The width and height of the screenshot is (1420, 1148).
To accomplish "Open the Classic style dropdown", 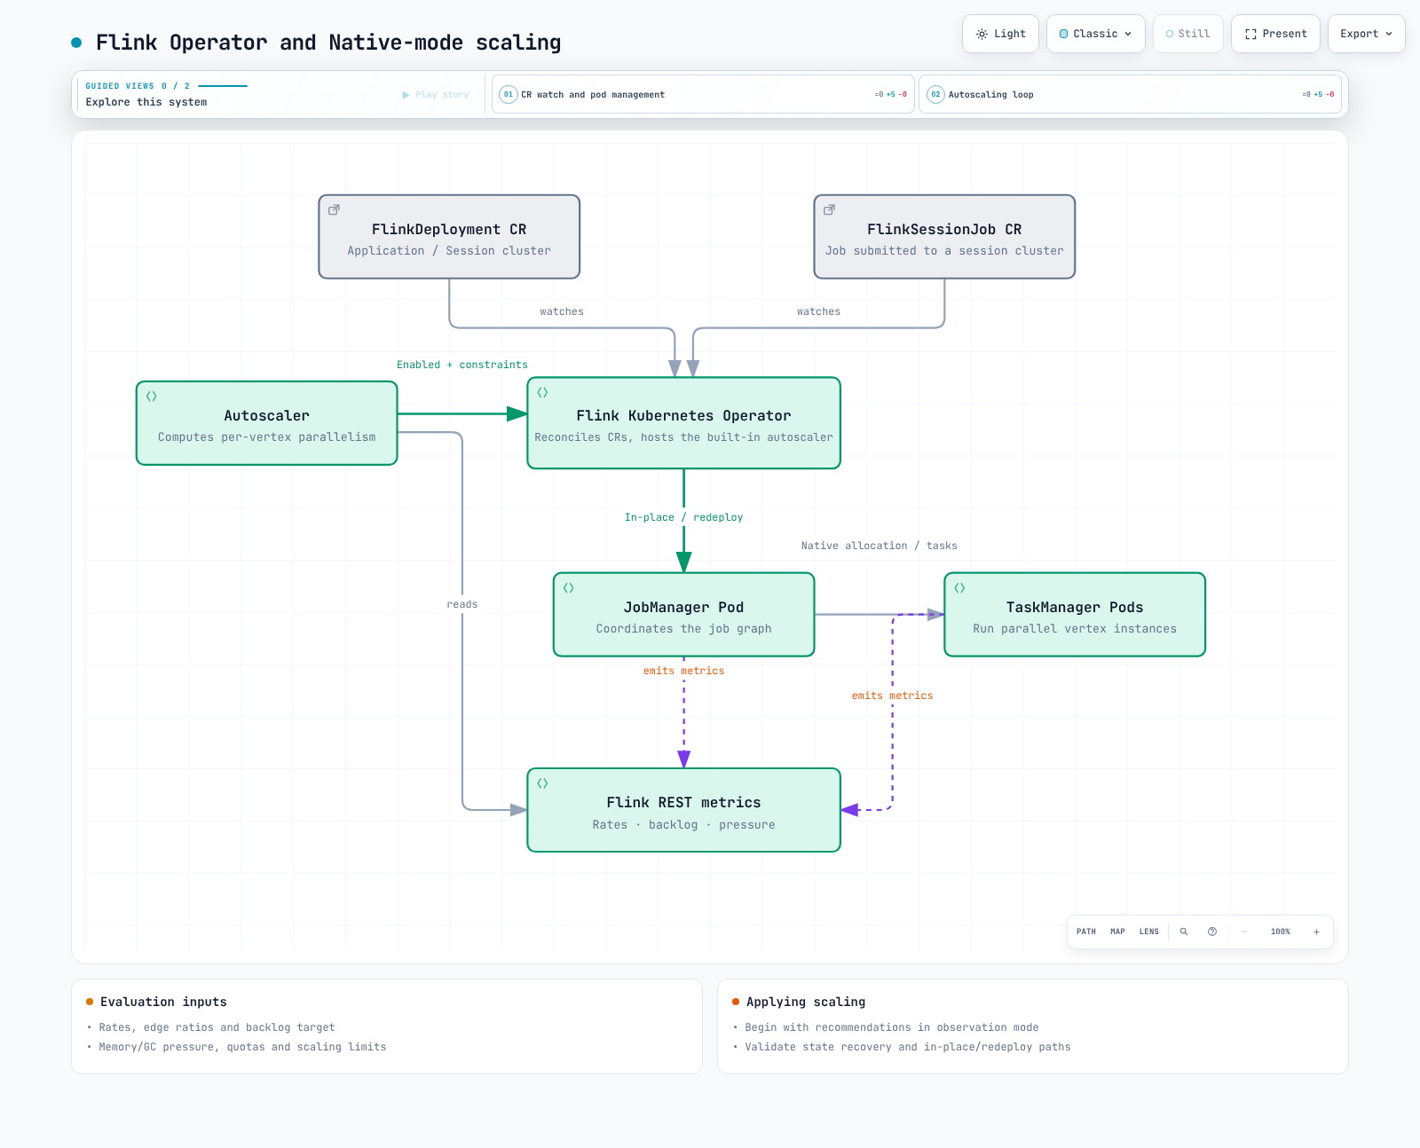I will coord(1096,34).
